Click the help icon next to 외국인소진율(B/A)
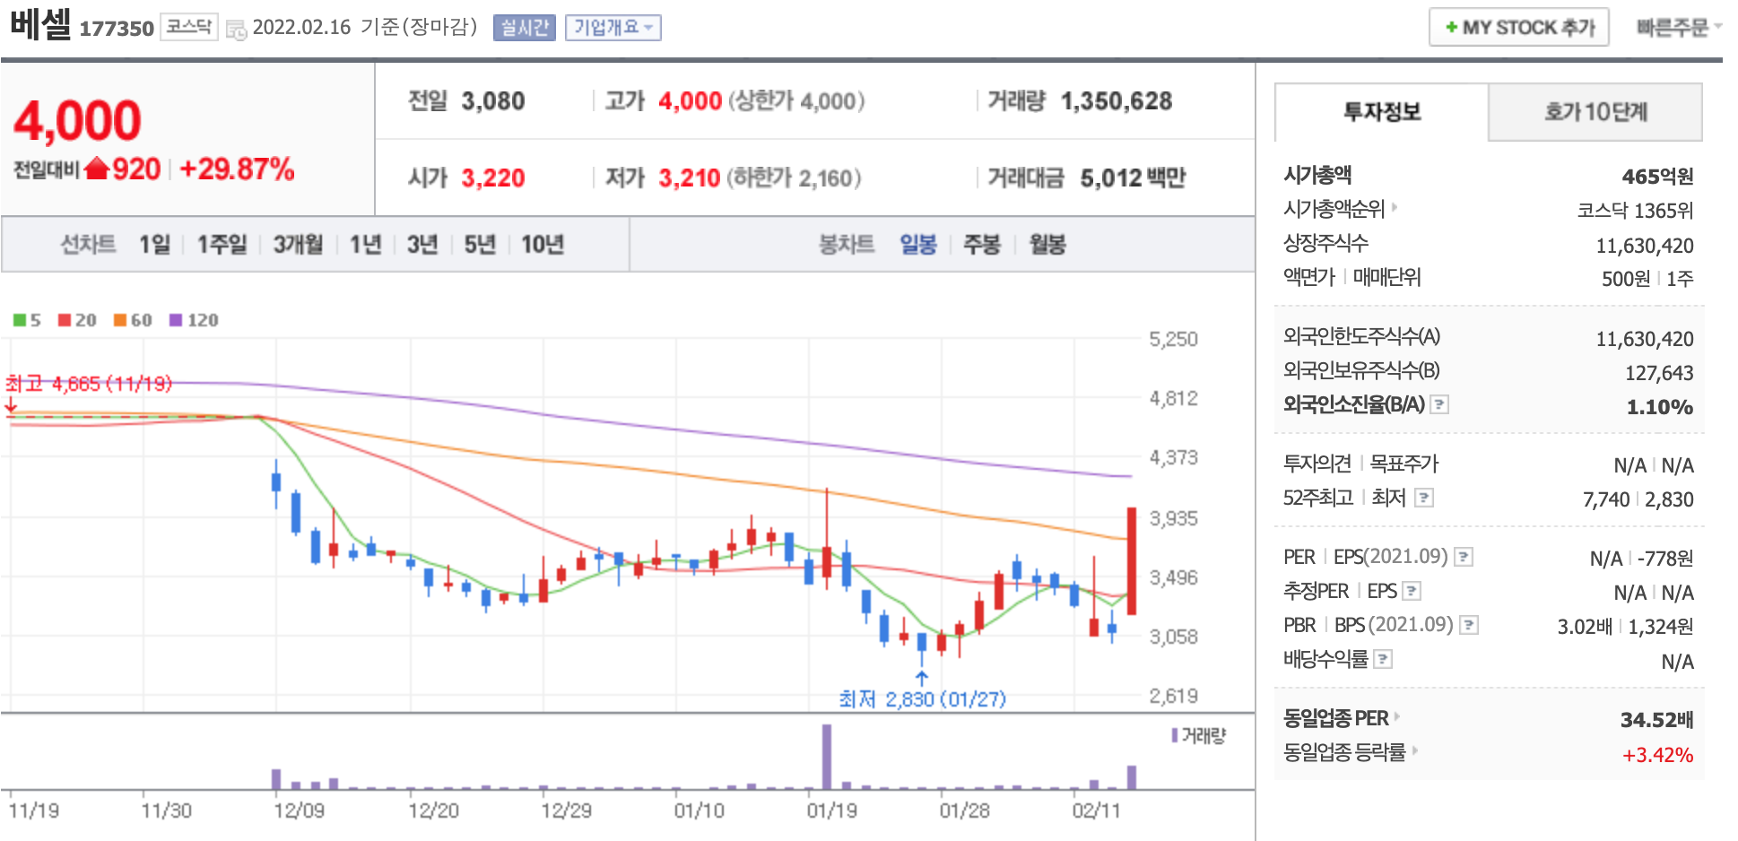The height and width of the screenshot is (841, 1738). coord(1439,404)
